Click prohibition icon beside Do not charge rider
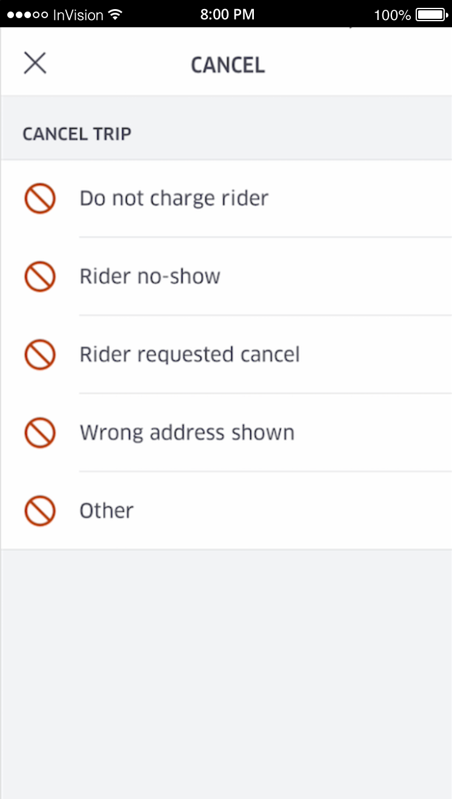The height and width of the screenshot is (799, 452). [40, 199]
